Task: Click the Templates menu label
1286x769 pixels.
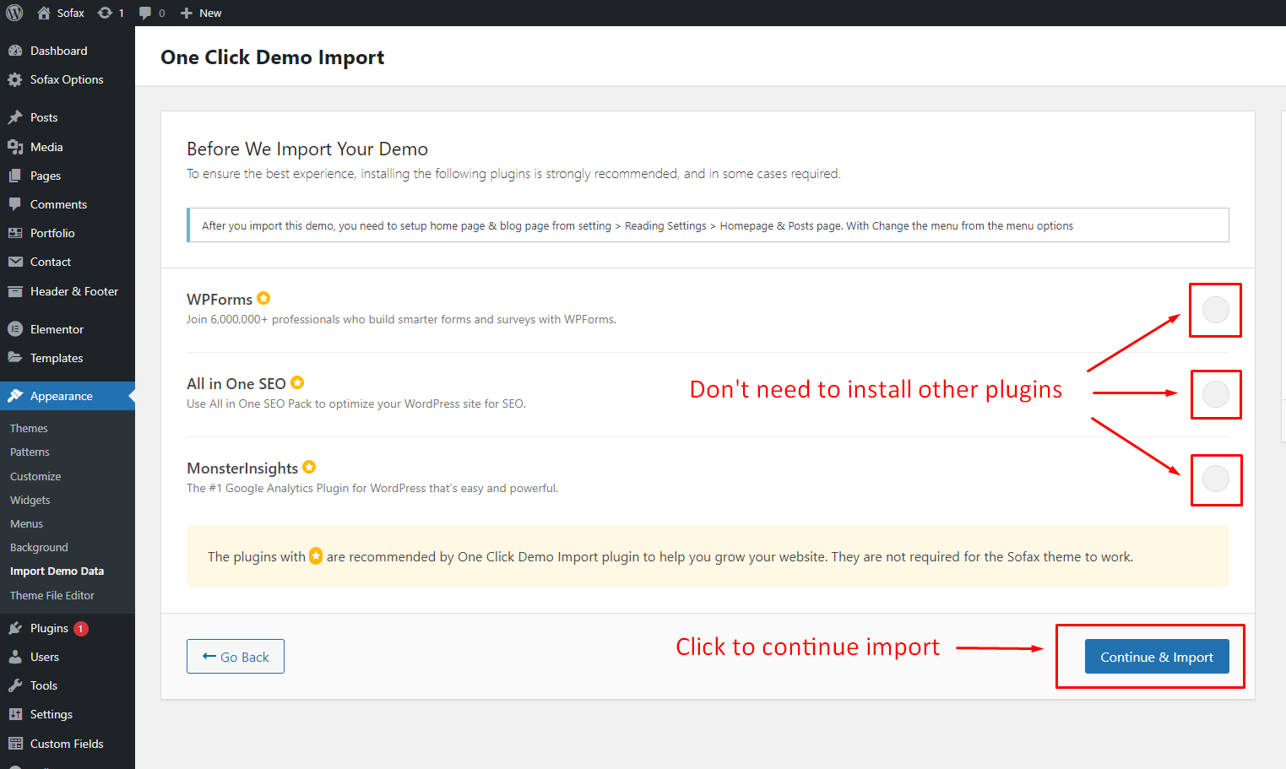Action: point(57,358)
